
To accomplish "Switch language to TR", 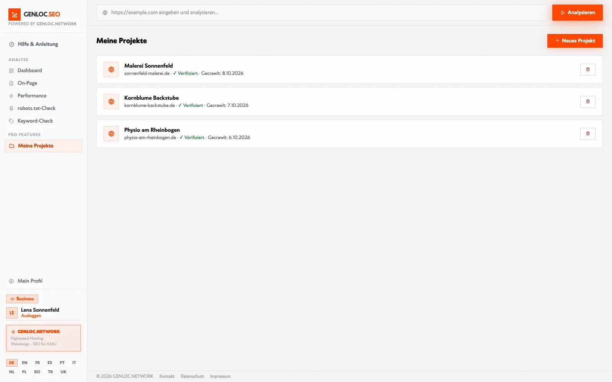I will tap(50, 372).
